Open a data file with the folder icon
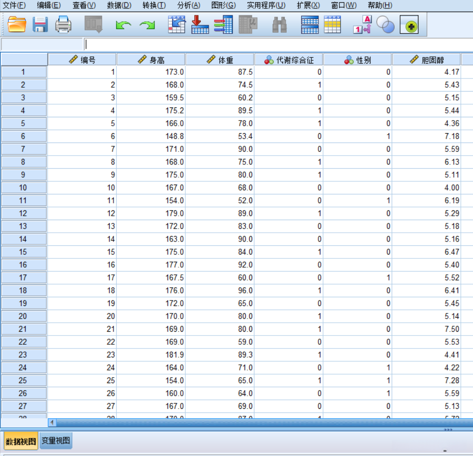Image resolution: width=473 pixels, height=456 pixels. [x=17, y=24]
